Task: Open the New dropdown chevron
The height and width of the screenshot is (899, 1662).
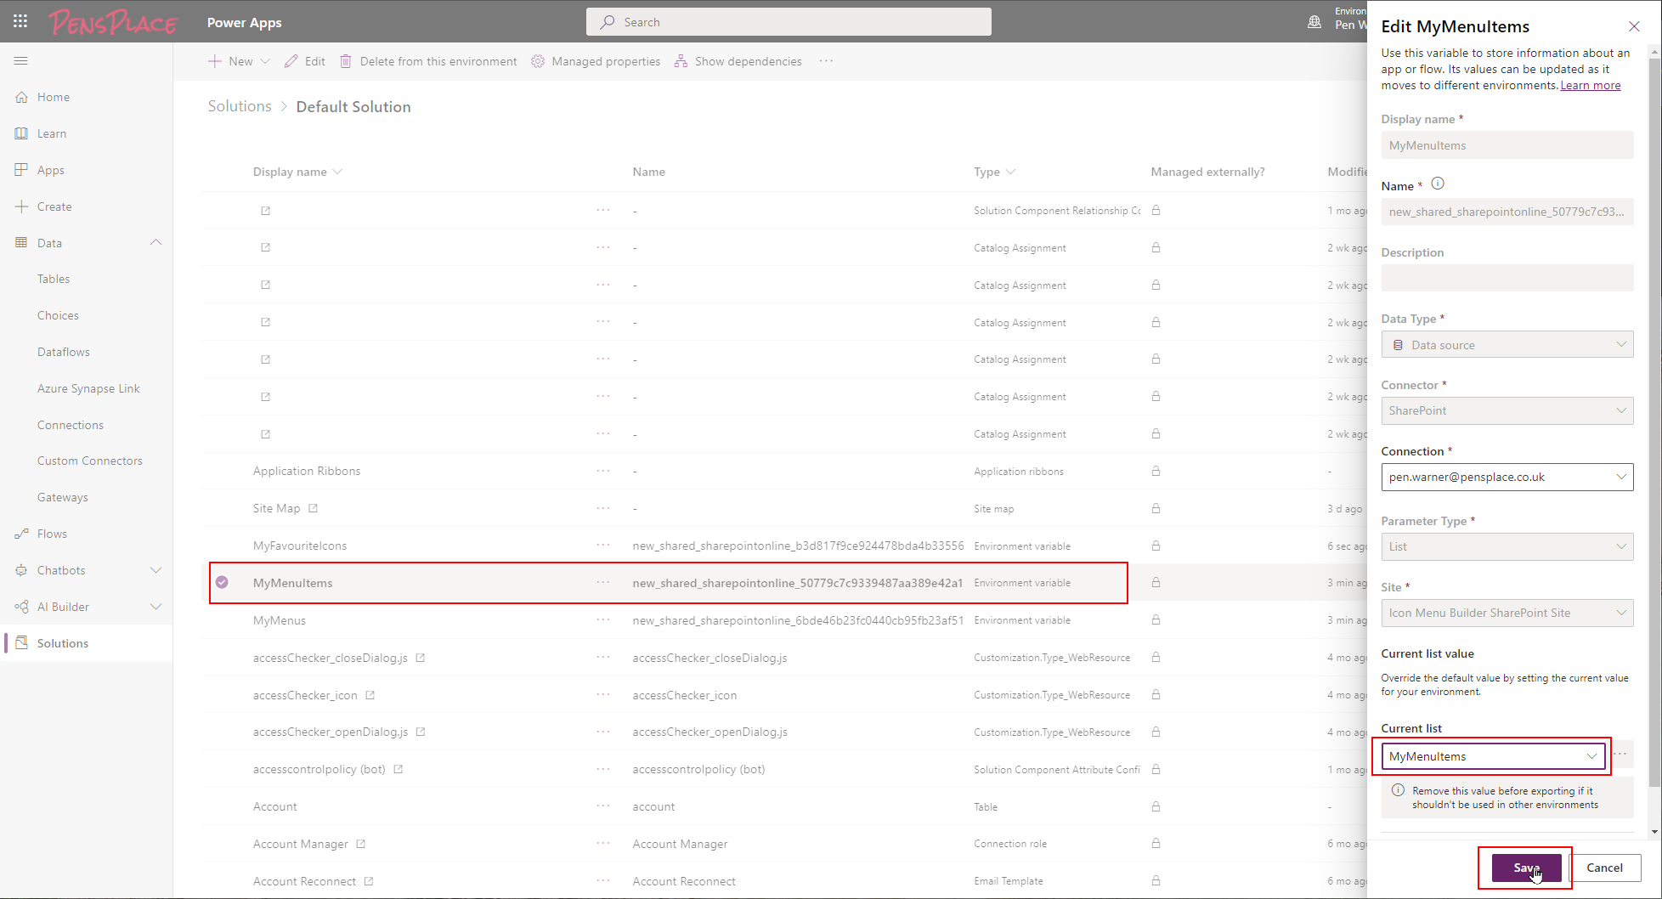Action: tap(265, 61)
